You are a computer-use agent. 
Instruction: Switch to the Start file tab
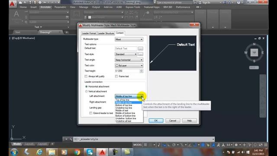pos(17,32)
